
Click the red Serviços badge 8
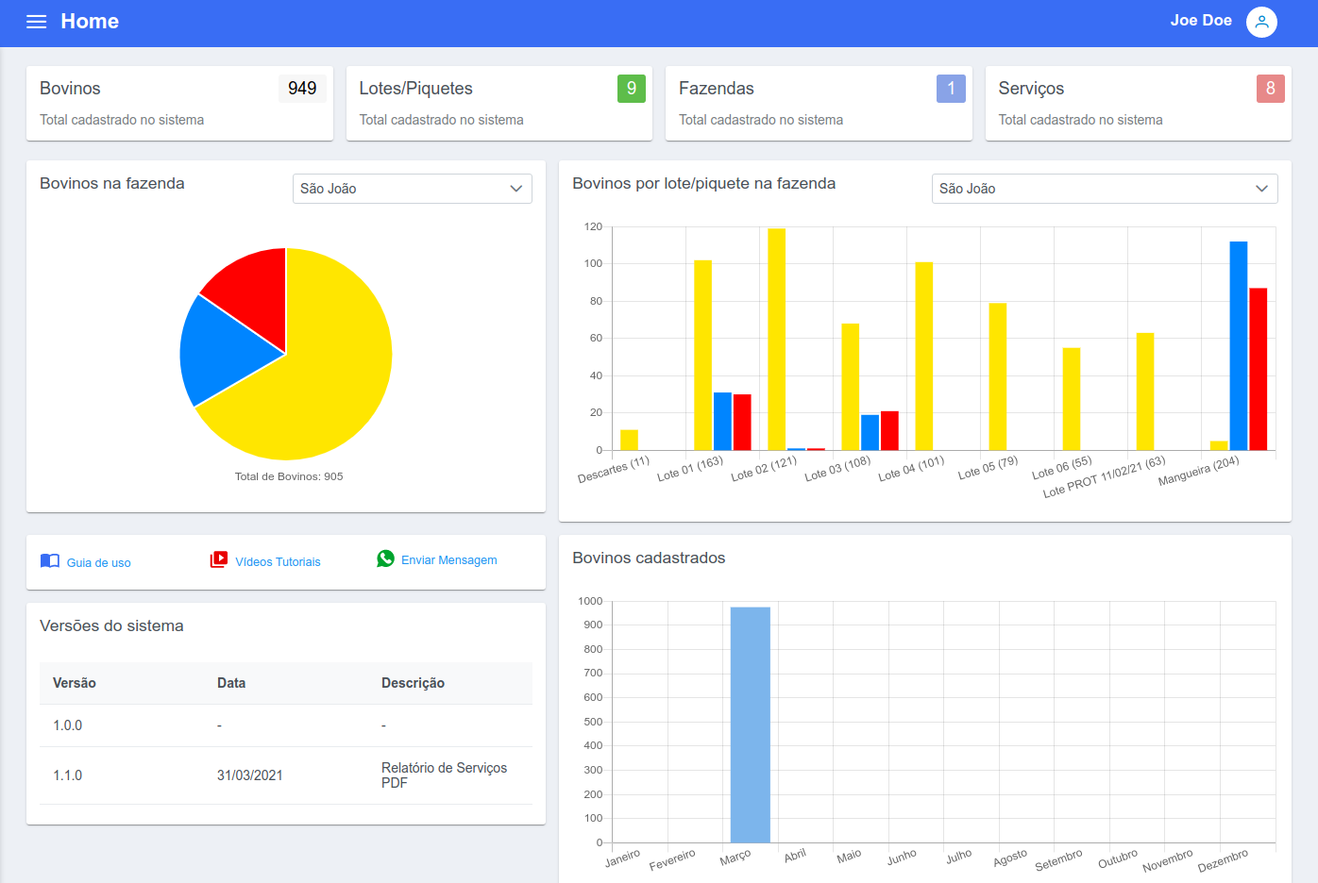tap(1271, 89)
